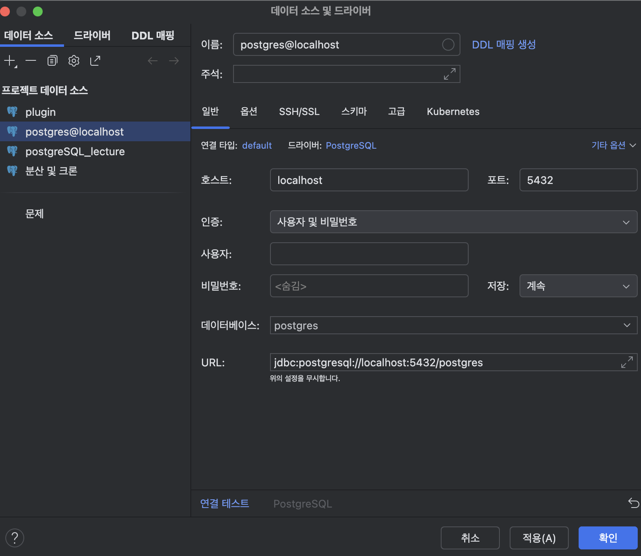Remove selected data source with minus icon

31,61
